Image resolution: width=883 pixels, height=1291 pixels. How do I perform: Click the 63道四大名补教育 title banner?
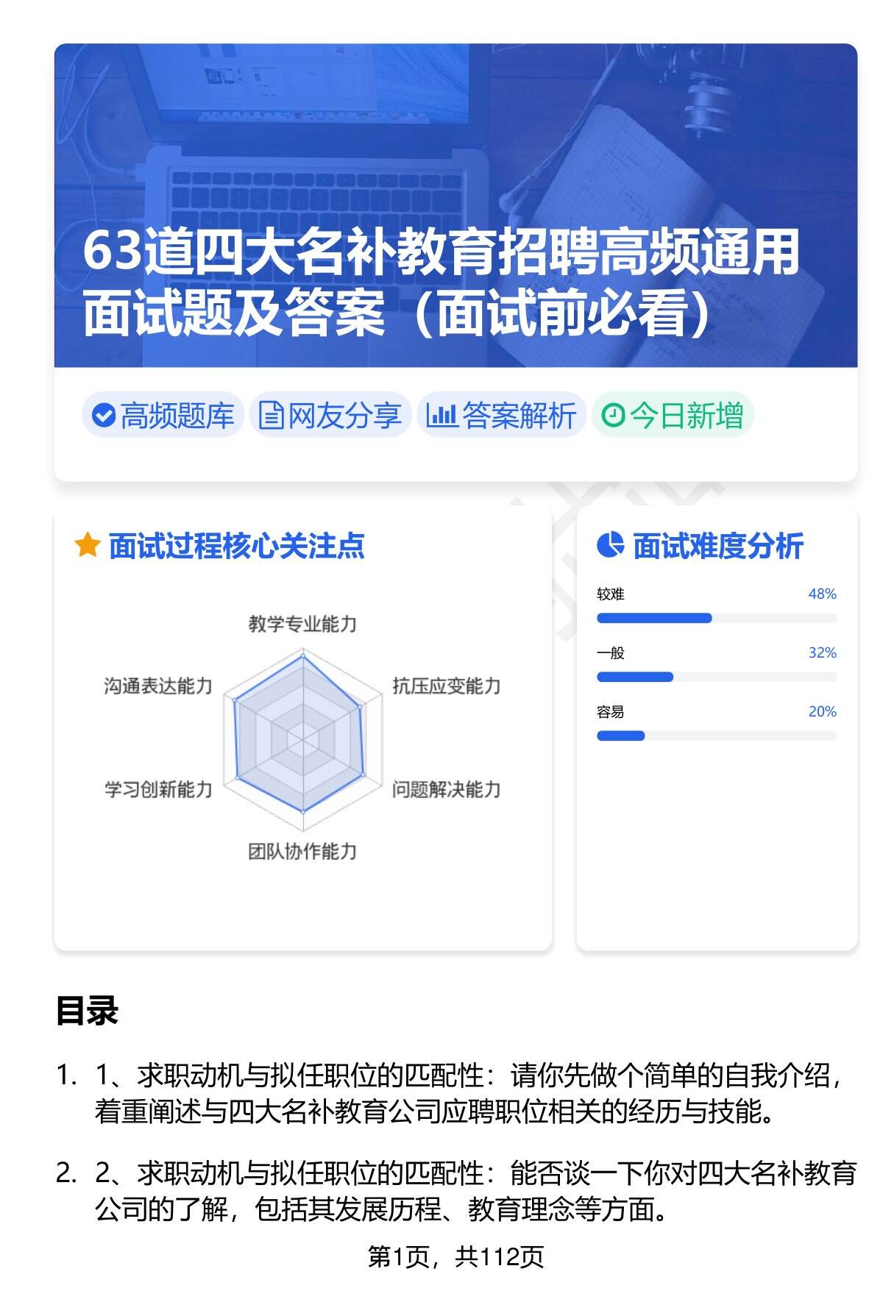click(440, 283)
